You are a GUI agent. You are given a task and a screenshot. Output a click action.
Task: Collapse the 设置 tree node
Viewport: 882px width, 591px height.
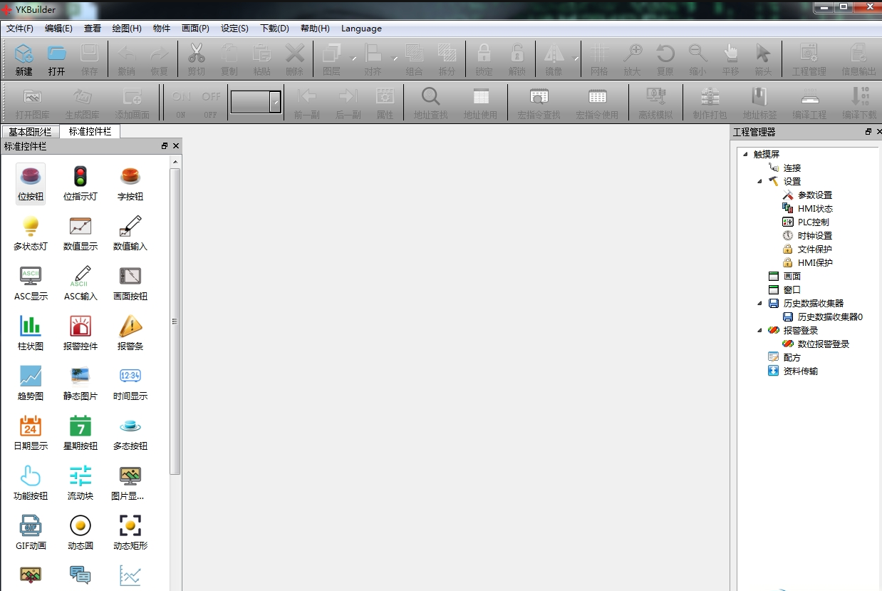click(x=760, y=181)
